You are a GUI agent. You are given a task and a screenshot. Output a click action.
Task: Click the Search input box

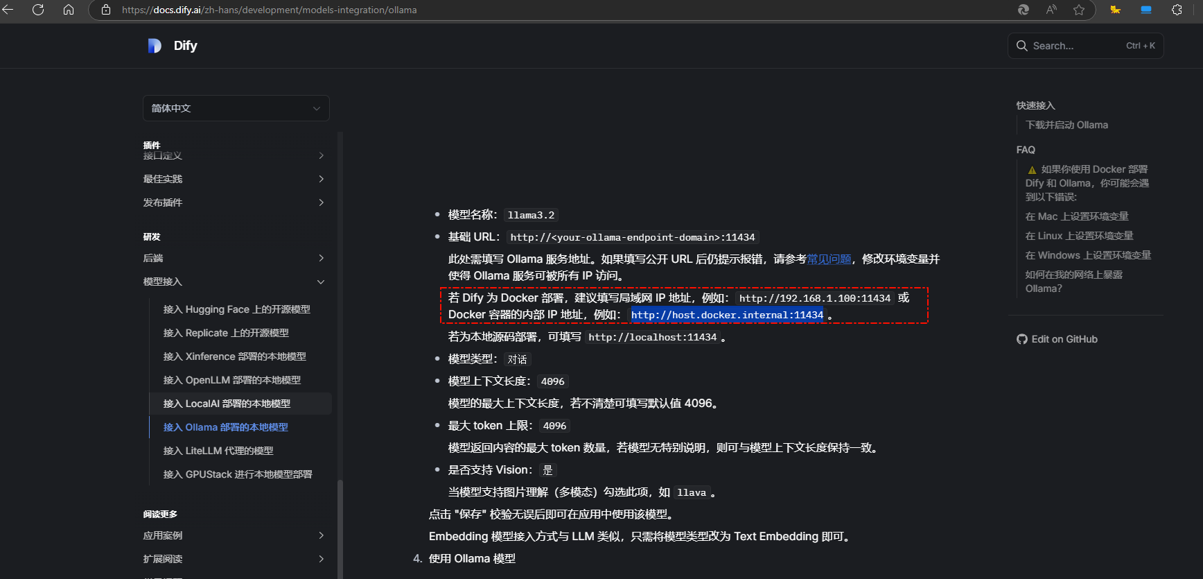pos(1085,46)
